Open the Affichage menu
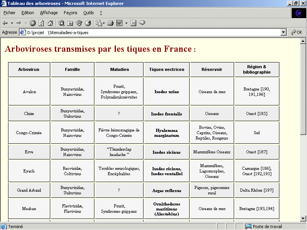The width and height of the screenshot is (307, 230). tap(49, 13)
